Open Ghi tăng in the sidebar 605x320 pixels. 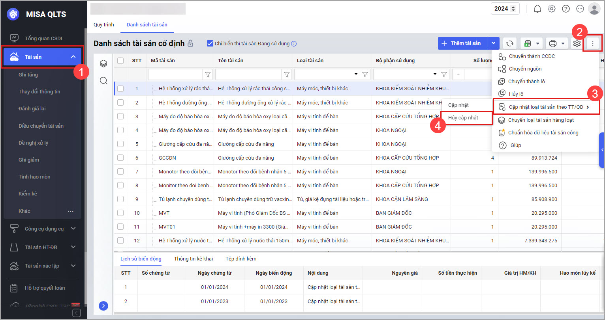28,74
